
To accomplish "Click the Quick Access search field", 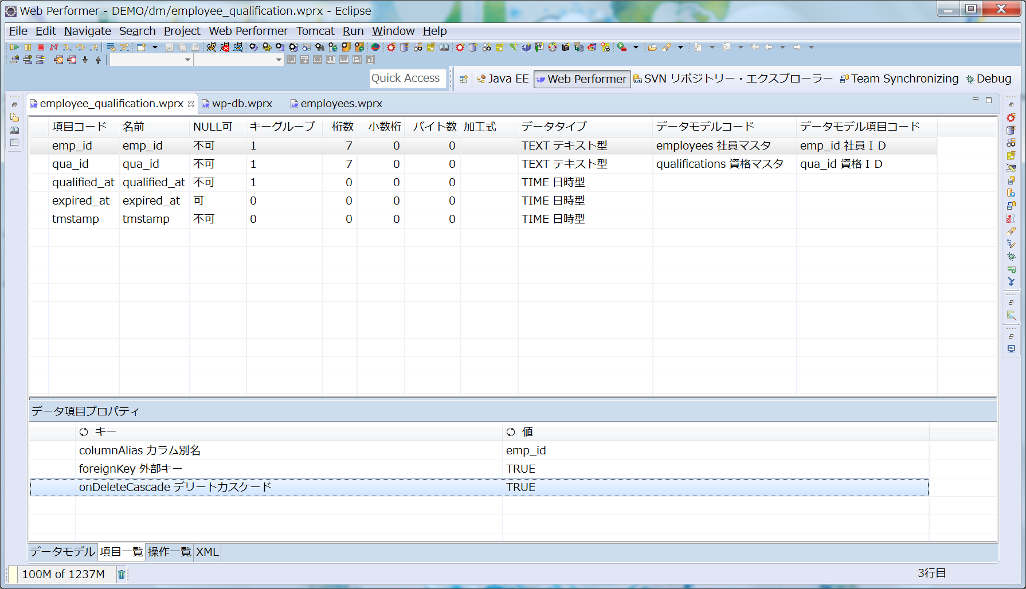I will pos(406,78).
